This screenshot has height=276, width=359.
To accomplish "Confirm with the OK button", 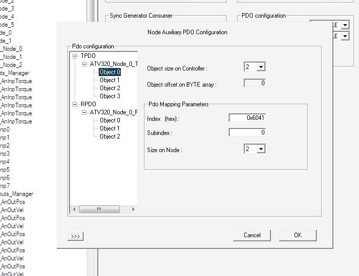I will click(298, 235).
